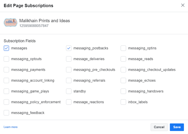Tick the messaging_handovers checkbox
This screenshot has height=134, width=188.
pos(123,91)
